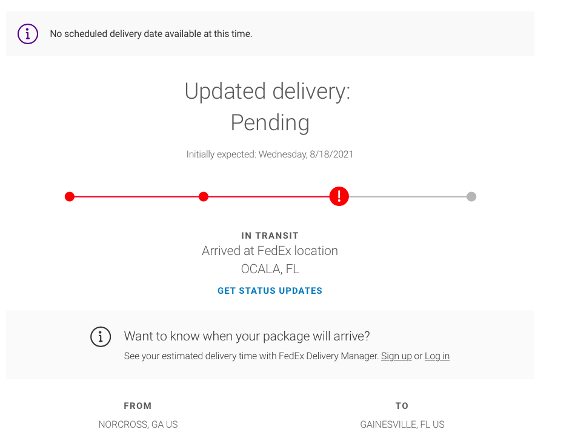575x441 pixels.
Task: Click the purple info icon in top banner
Action: 28,34
